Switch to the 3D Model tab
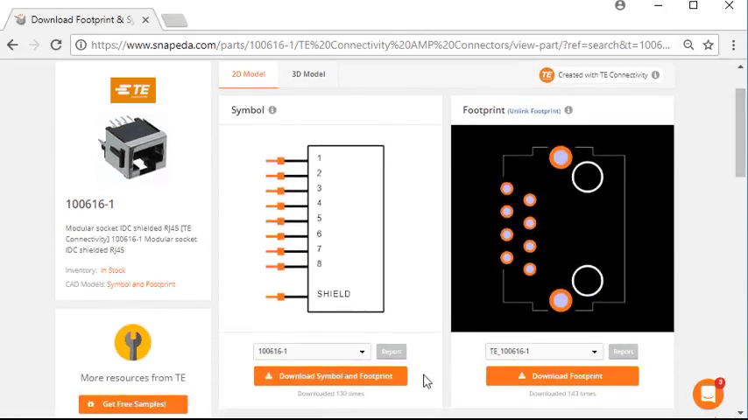Image resolution: width=748 pixels, height=420 pixels. click(x=308, y=74)
